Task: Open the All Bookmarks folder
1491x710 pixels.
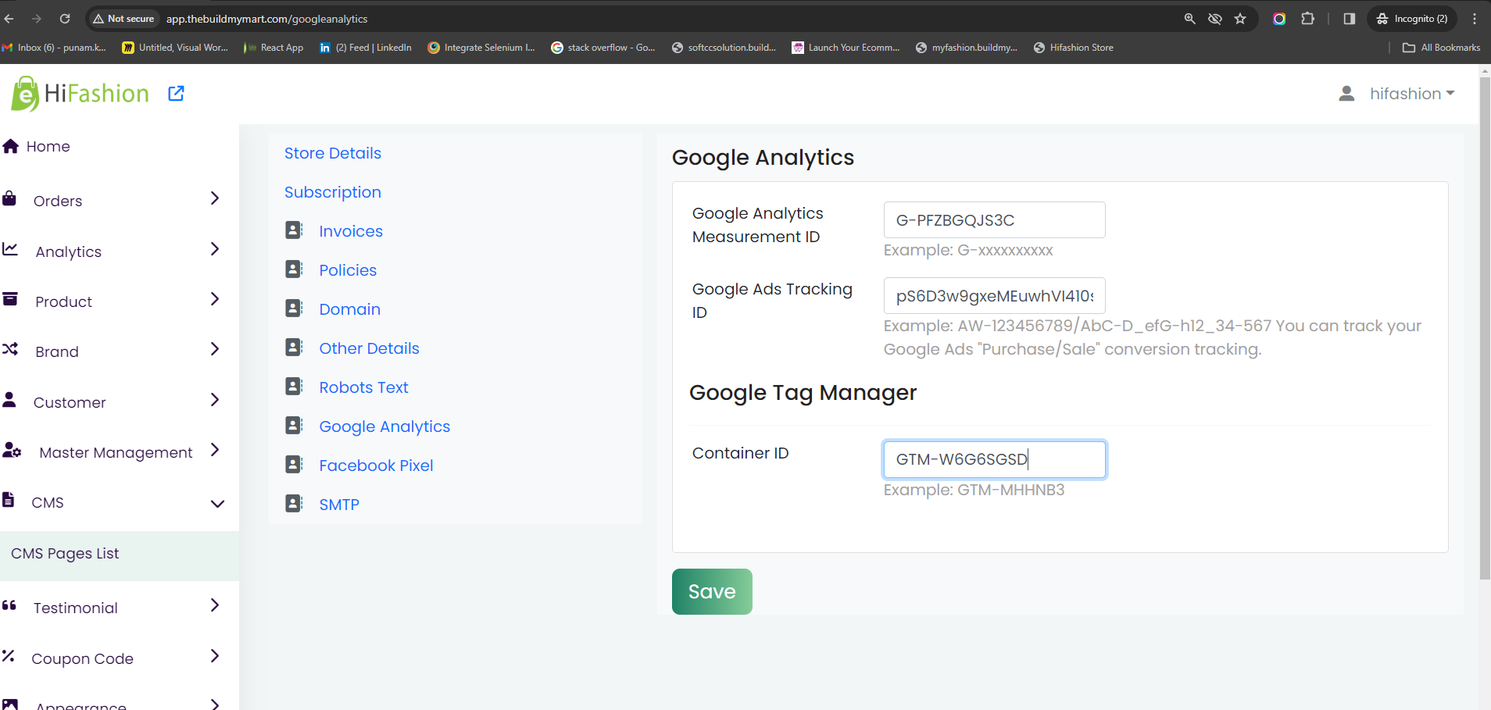Action: point(1442,48)
